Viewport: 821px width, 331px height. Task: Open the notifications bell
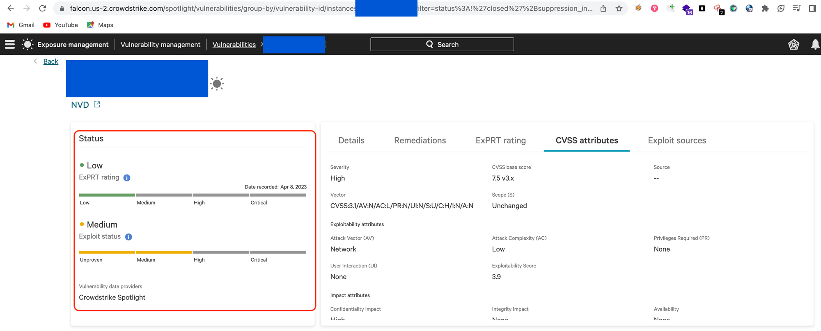coord(815,44)
